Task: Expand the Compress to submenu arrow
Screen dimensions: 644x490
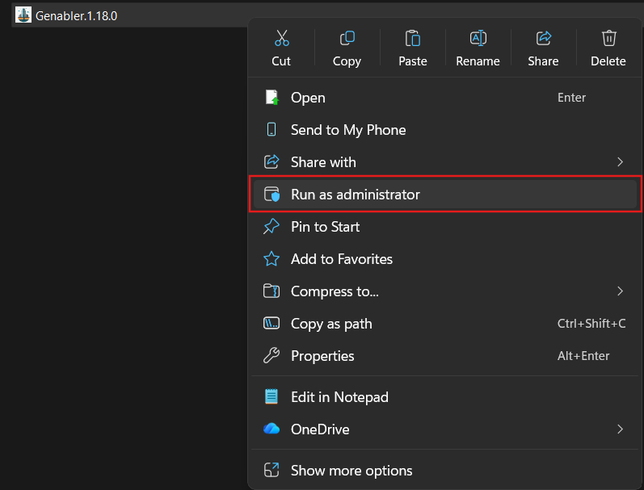Action: pyautogui.click(x=620, y=291)
